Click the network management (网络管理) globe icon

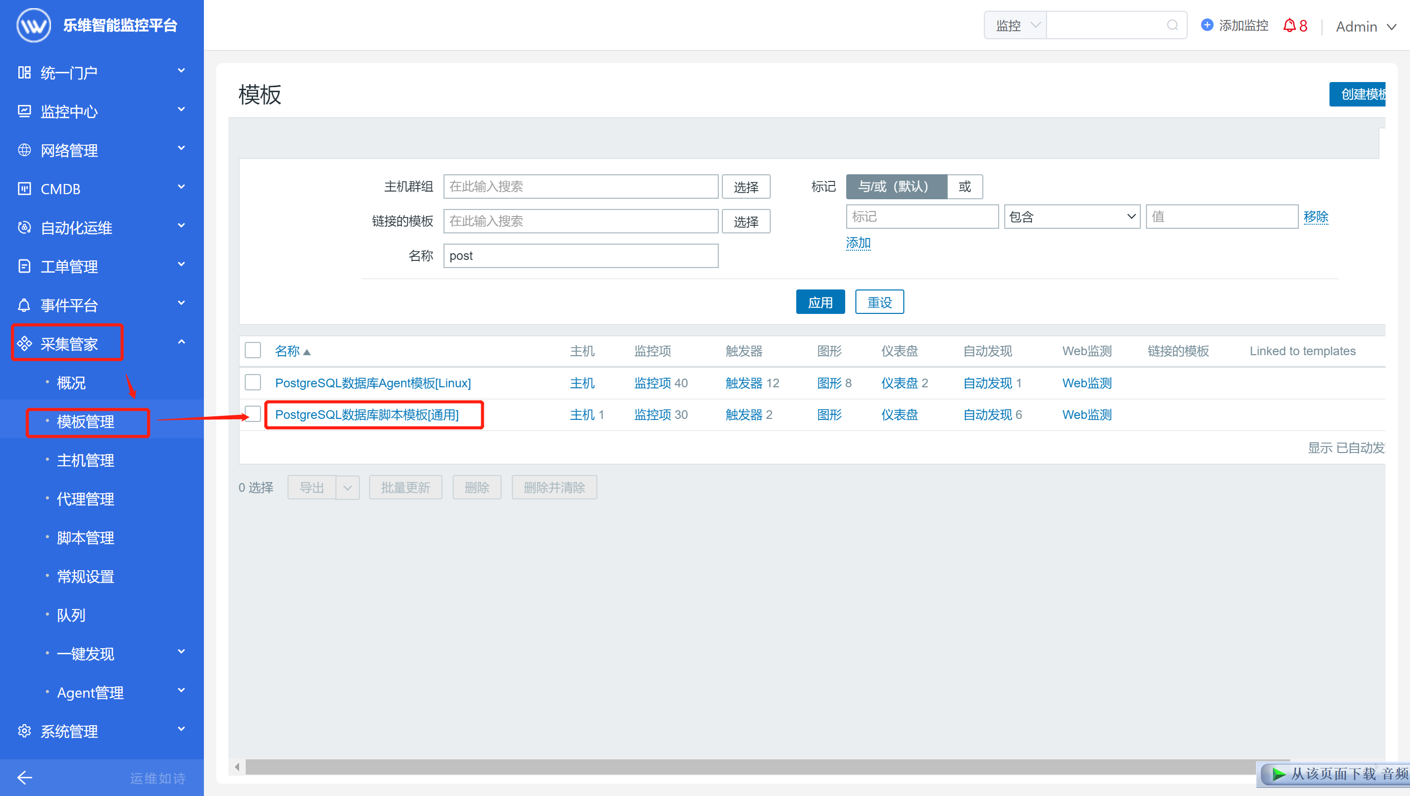pyautogui.click(x=24, y=150)
